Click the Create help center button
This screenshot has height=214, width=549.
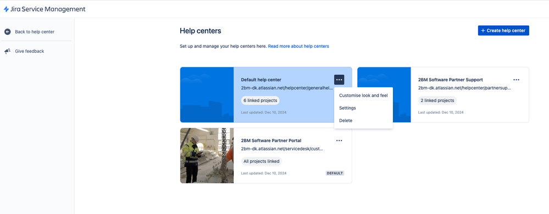pyautogui.click(x=503, y=30)
